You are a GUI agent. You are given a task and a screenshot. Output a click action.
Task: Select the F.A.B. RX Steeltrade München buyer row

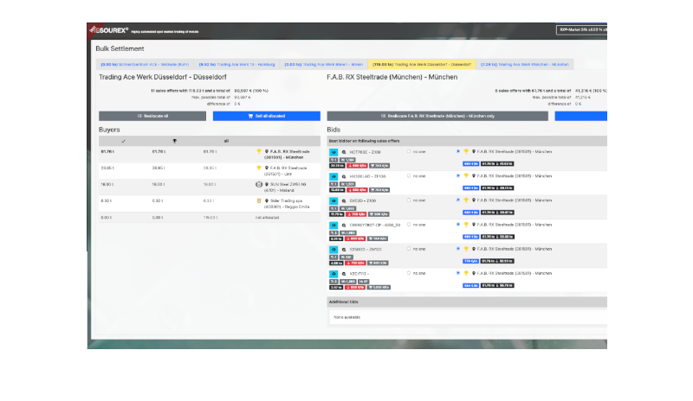(x=210, y=155)
